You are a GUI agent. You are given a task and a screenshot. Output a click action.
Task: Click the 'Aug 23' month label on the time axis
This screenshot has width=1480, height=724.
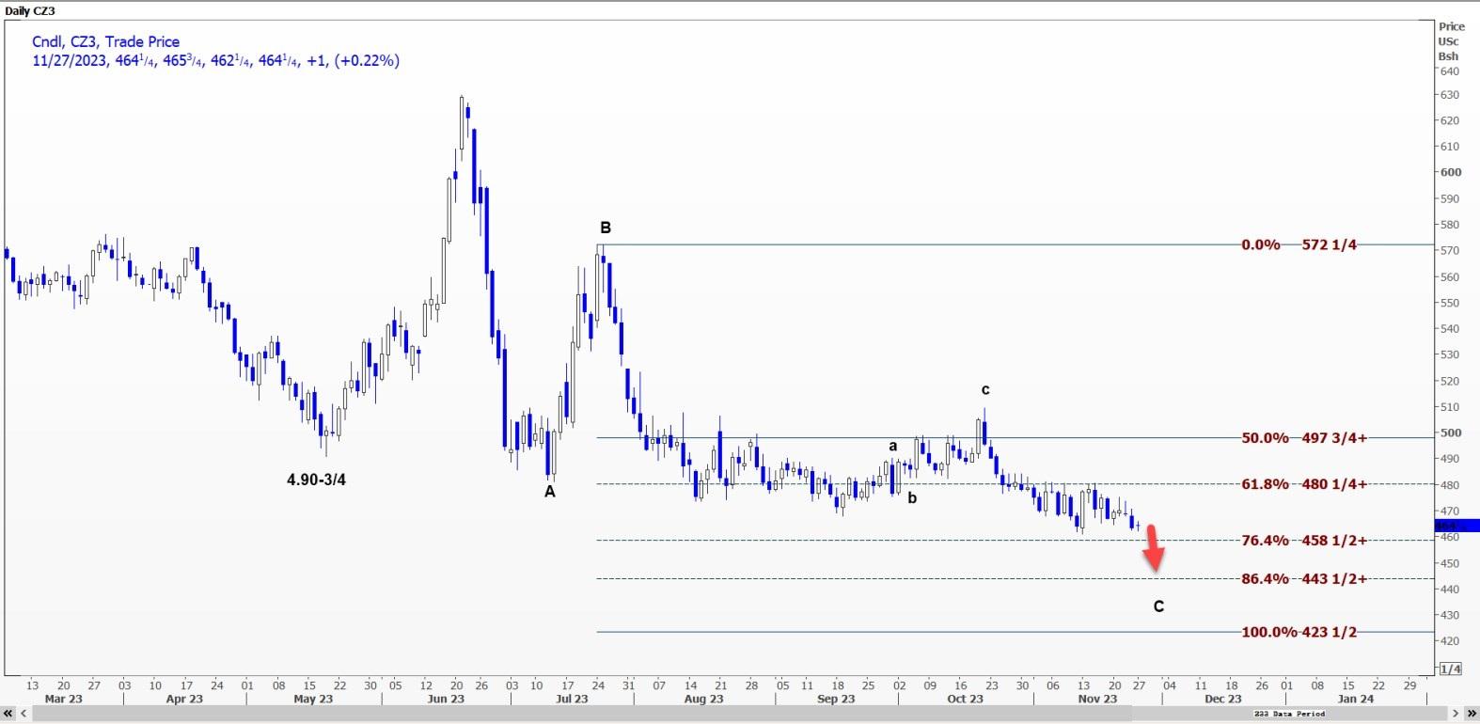point(703,699)
